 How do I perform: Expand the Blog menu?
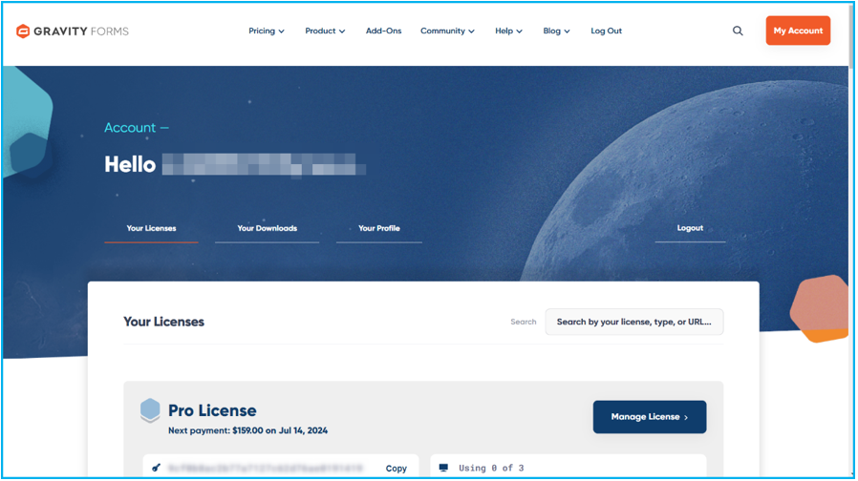[x=556, y=31]
